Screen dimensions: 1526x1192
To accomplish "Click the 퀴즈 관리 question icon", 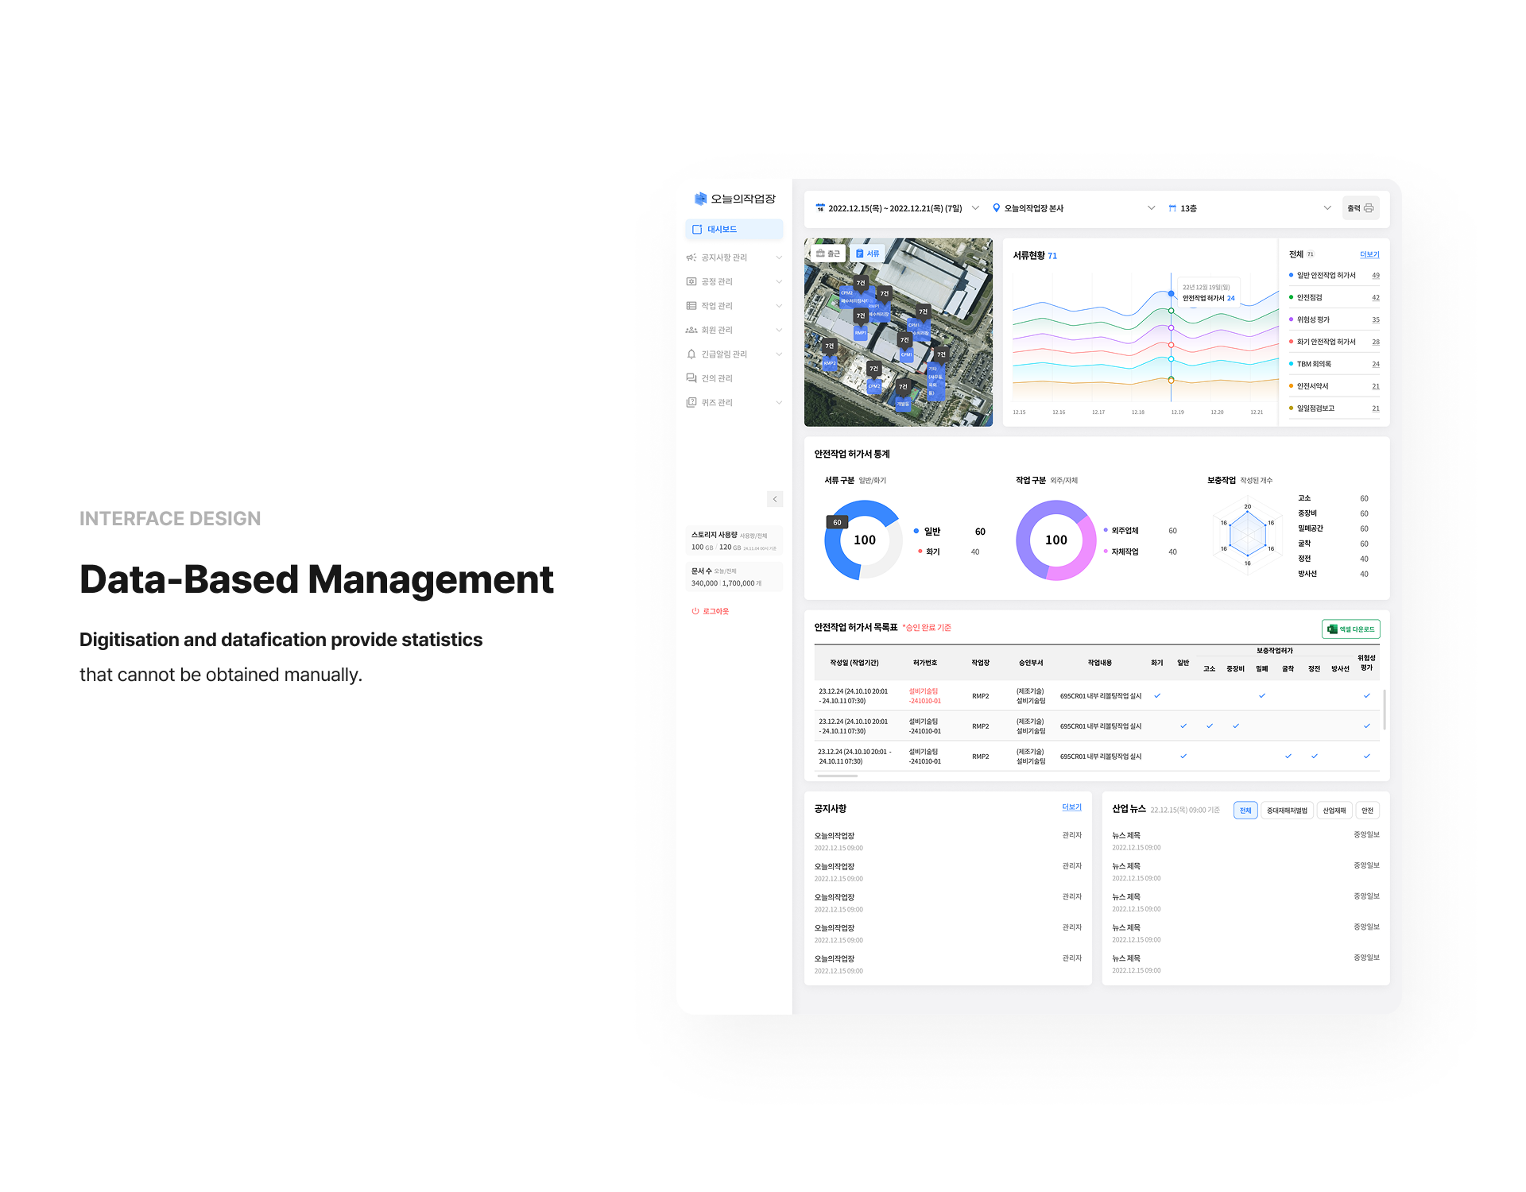I will 691,403.
